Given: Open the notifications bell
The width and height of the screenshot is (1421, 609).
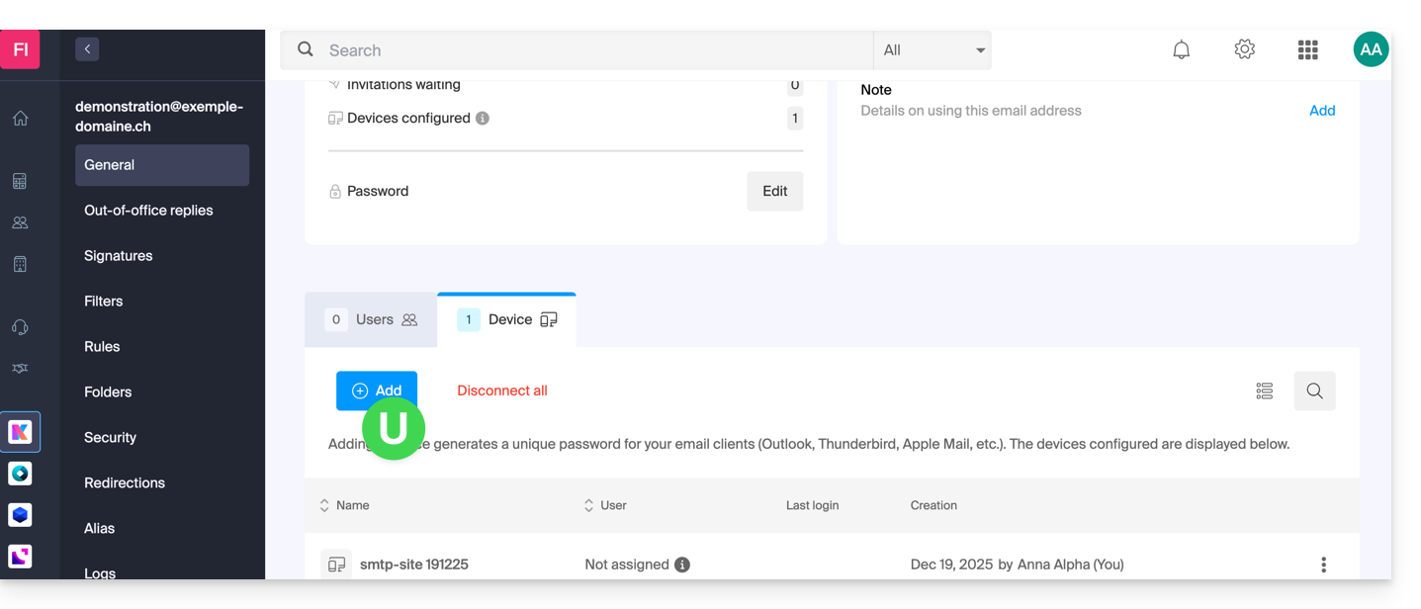Looking at the screenshot, I should click(1181, 49).
